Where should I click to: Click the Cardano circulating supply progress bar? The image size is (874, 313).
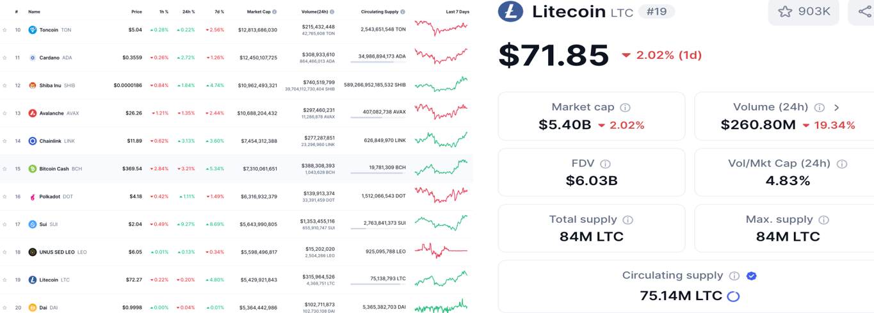[378, 62]
